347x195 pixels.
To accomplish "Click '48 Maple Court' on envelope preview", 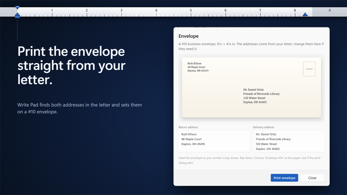I will click(197, 67).
